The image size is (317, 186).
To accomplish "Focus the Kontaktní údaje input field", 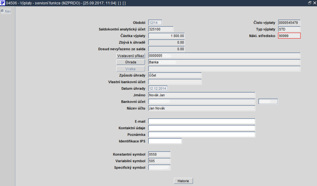I will pos(202,128).
